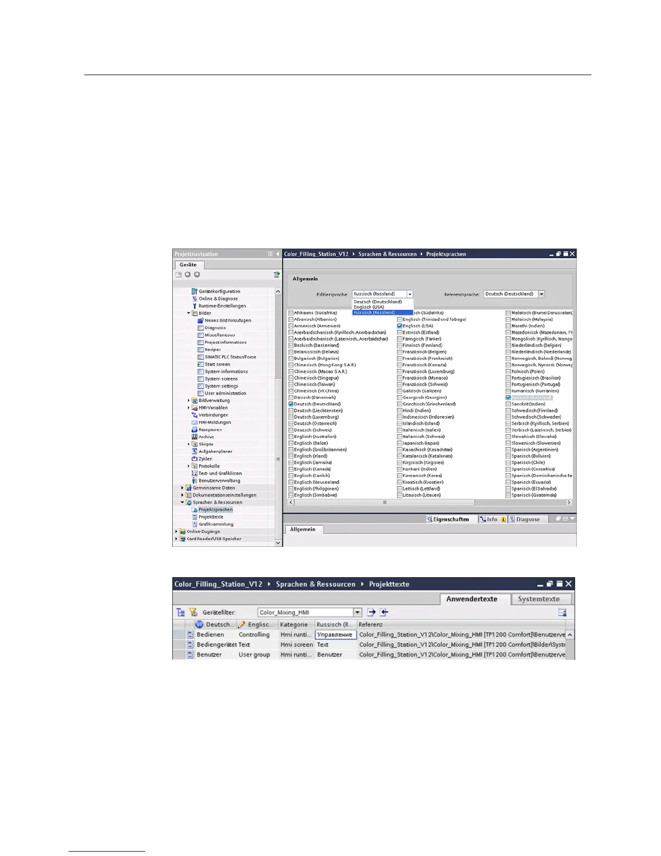Collapse Projektnavigation panel arrow
The height and width of the screenshot is (856, 661).
(x=278, y=254)
